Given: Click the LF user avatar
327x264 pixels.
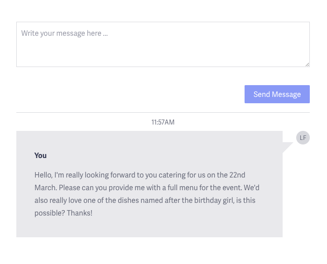Looking at the screenshot, I should coord(303,138).
